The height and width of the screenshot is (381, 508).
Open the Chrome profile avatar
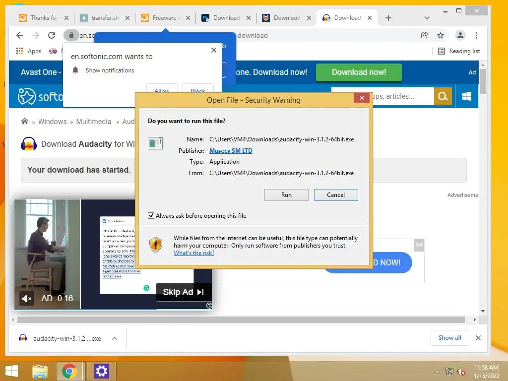point(460,35)
